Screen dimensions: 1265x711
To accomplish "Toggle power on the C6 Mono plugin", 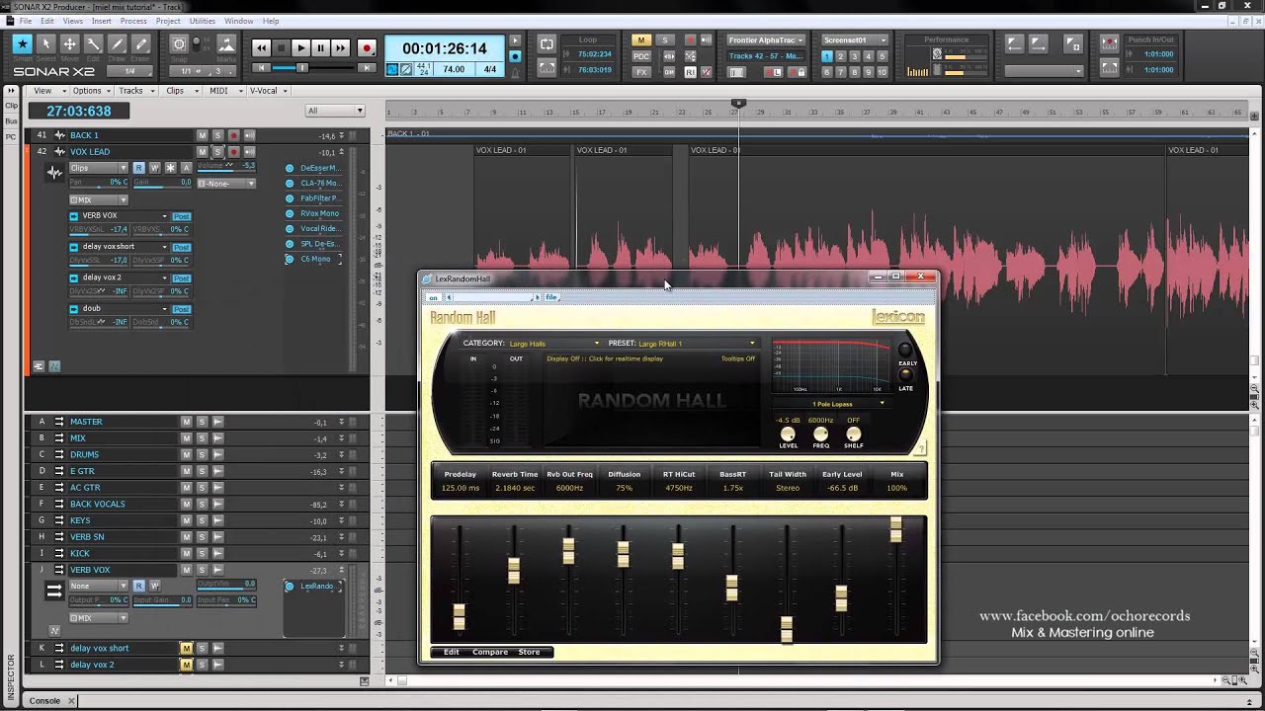I will [290, 259].
